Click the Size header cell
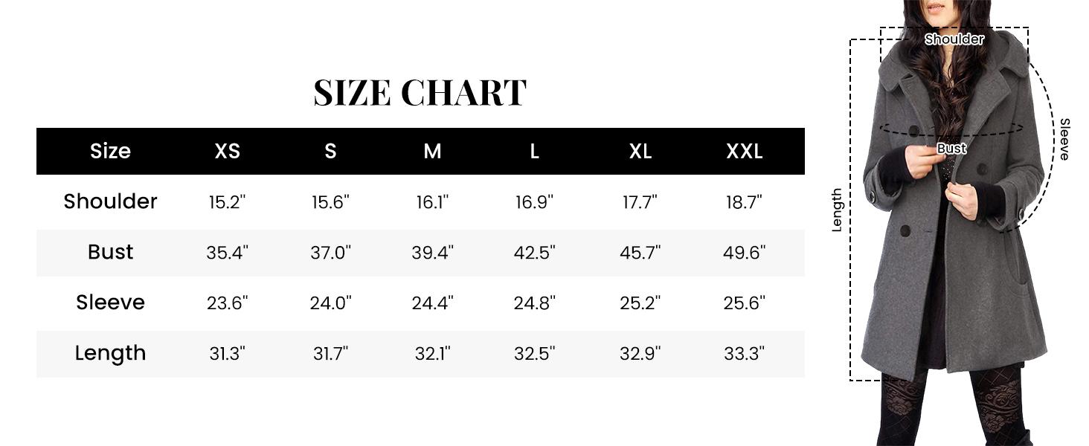The height and width of the screenshot is (446, 1089). [110, 151]
